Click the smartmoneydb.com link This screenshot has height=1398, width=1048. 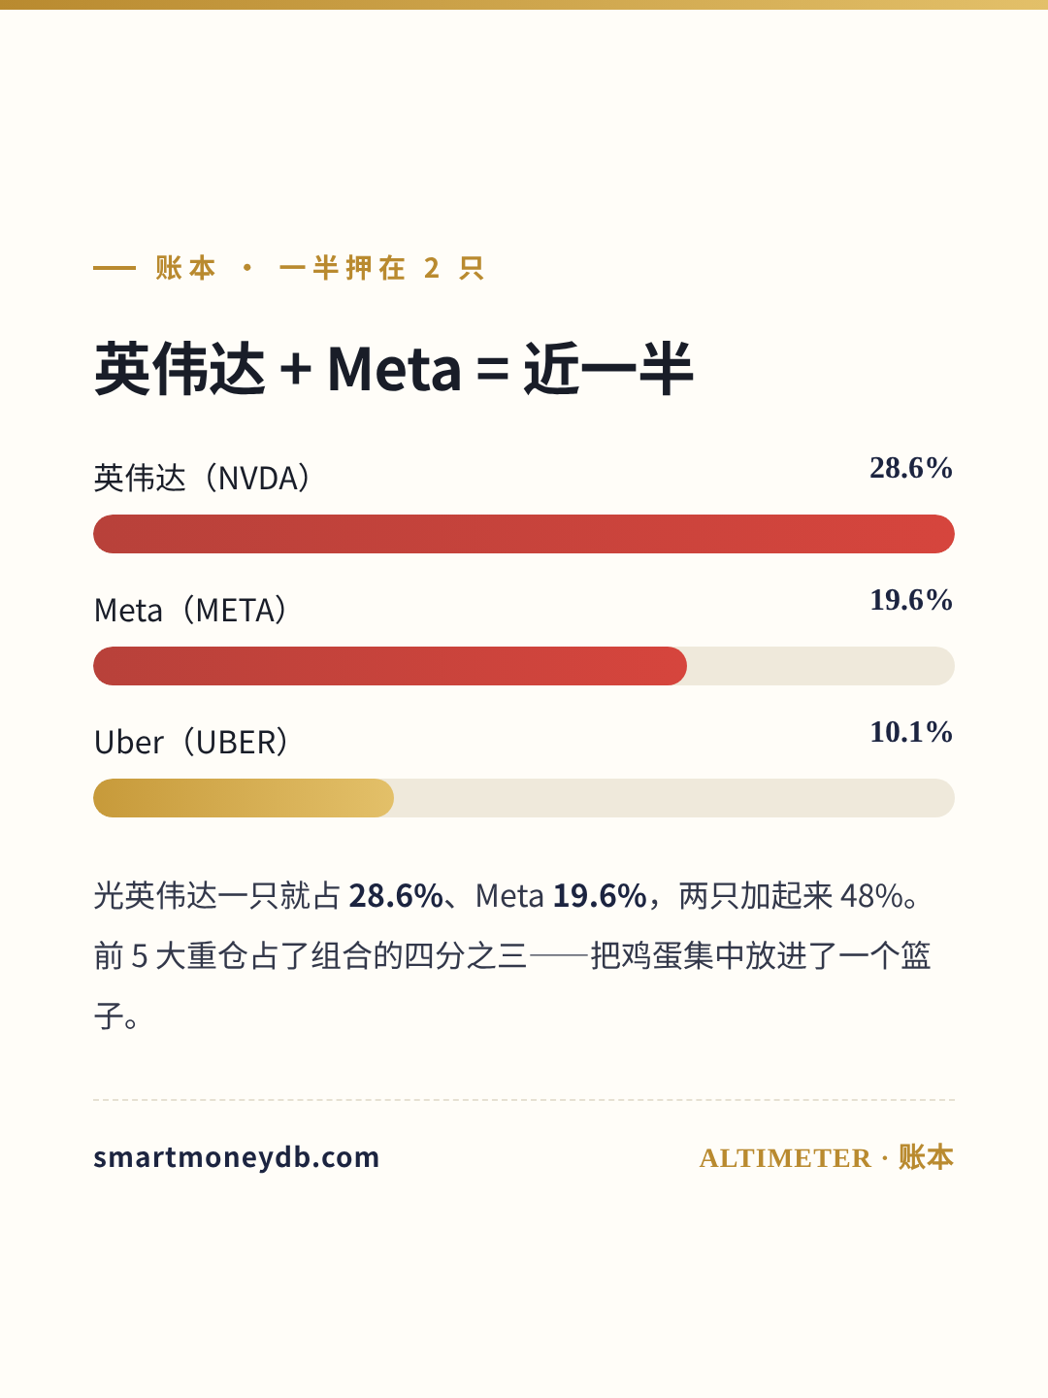click(x=236, y=1157)
